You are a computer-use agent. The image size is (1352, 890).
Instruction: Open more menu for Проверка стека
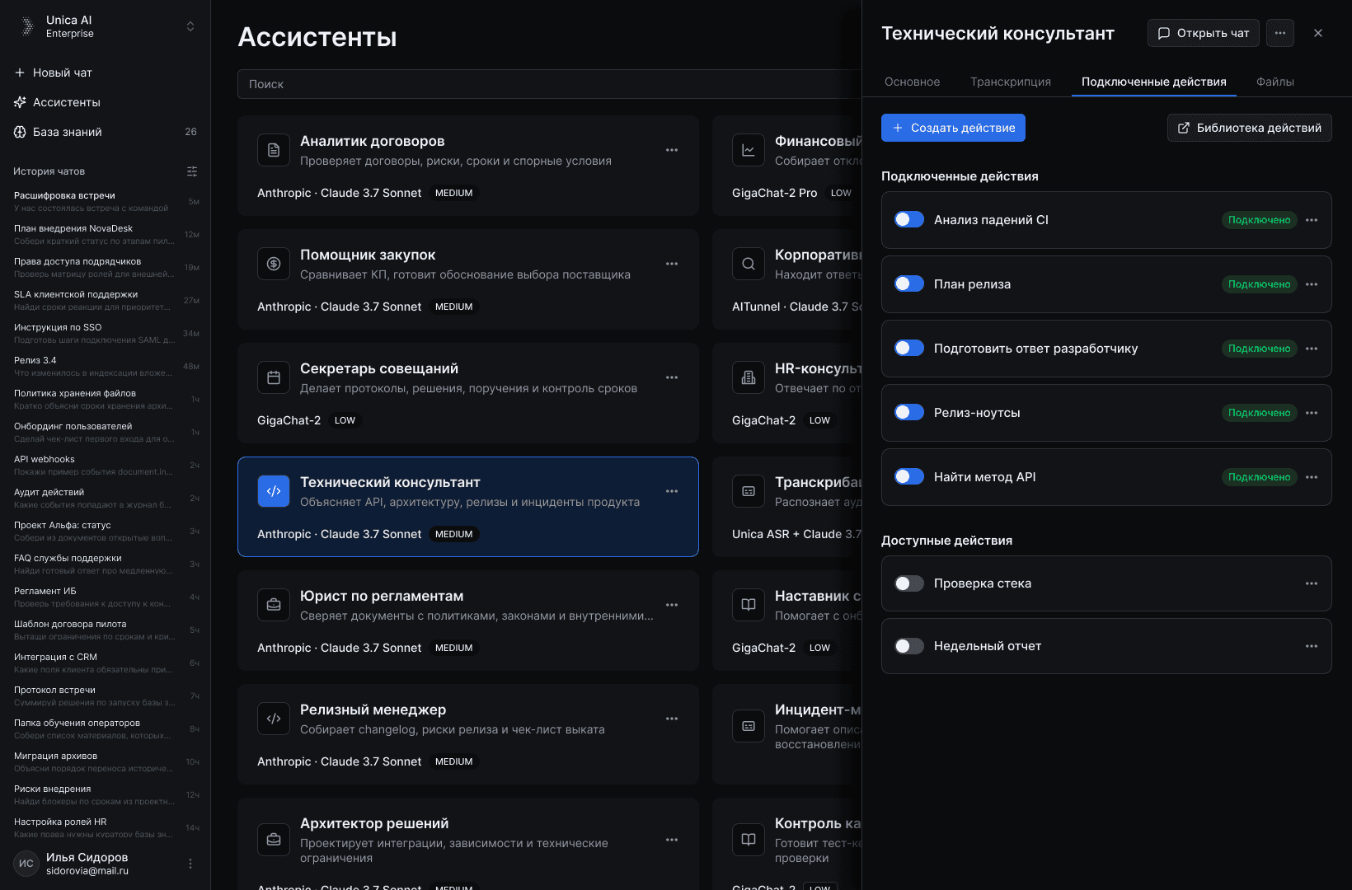(1312, 583)
